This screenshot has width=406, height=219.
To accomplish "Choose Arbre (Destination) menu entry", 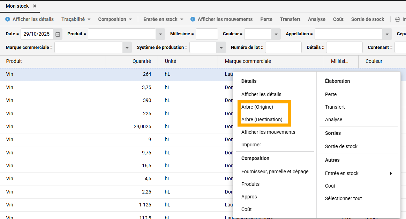I will pyautogui.click(x=262, y=119).
